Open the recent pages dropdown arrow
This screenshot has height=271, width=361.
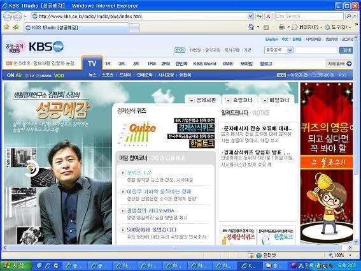point(25,17)
